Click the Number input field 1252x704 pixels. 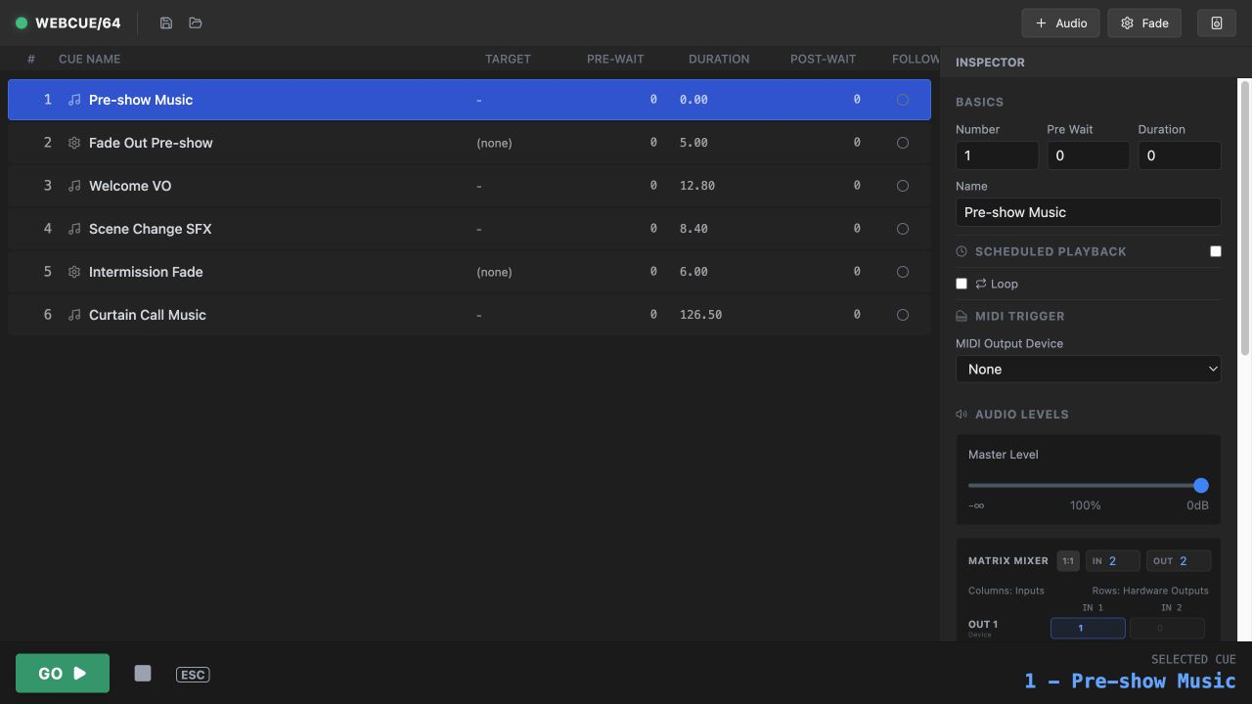tap(997, 155)
